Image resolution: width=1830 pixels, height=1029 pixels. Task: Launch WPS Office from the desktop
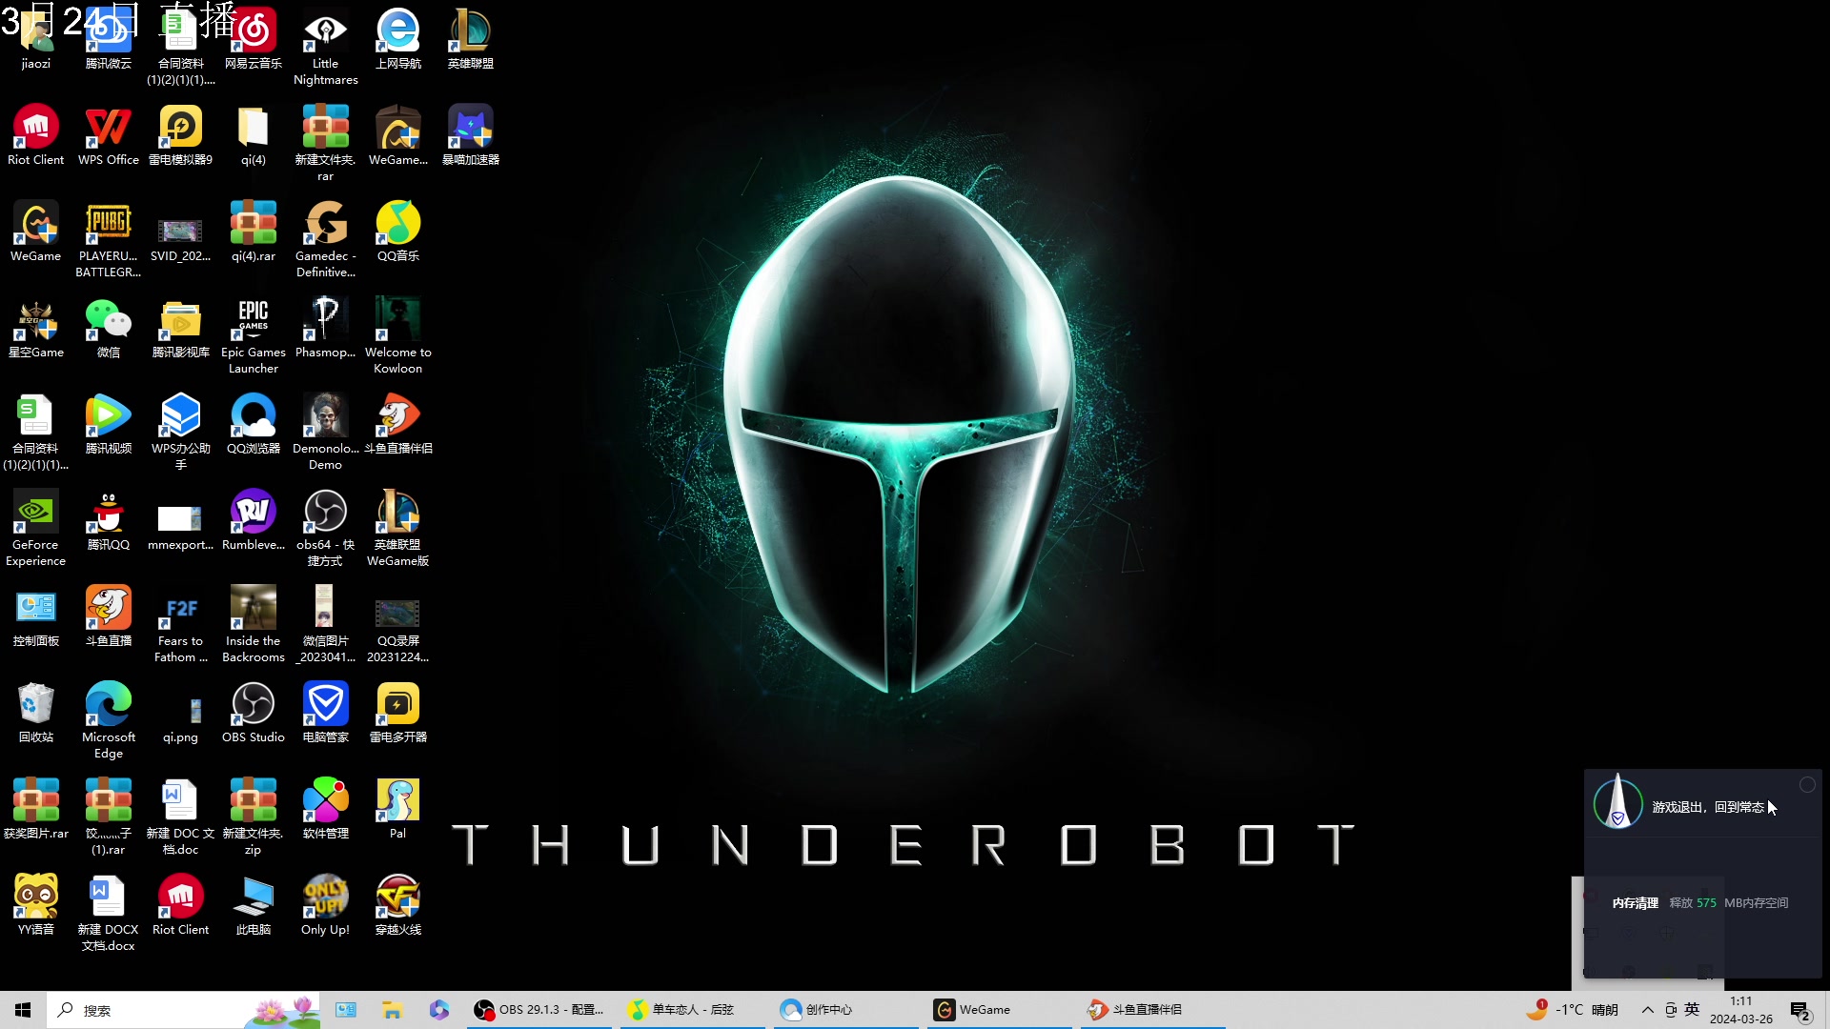(x=109, y=136)
